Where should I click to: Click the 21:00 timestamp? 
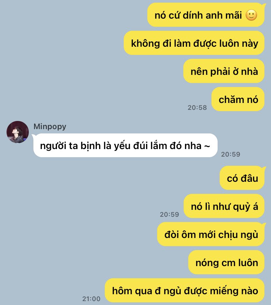click(x=91, y=299)
